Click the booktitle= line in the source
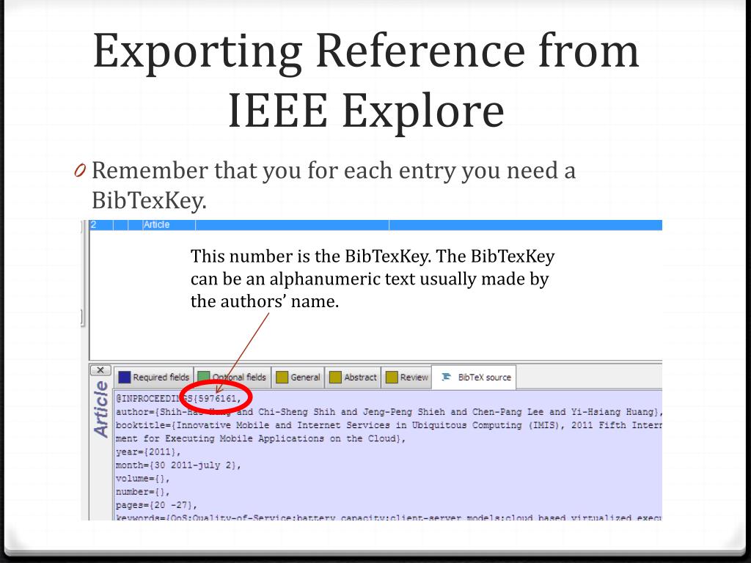The image size is (751, 563). (x=389, y=425)
